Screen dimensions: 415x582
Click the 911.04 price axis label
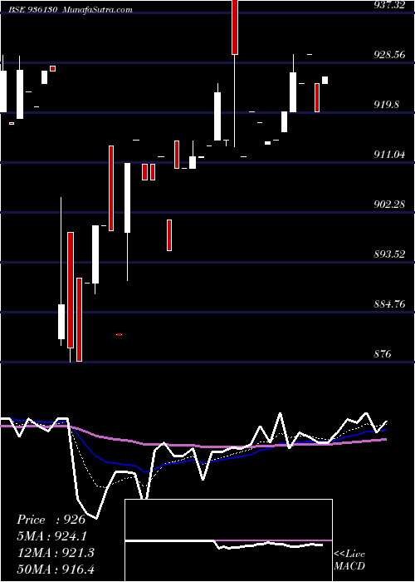click(389, 155)
